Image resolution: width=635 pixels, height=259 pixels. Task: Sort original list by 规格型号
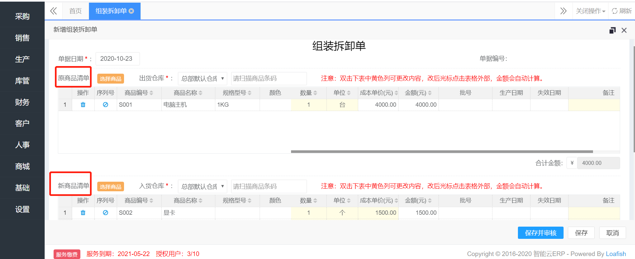pyautogui.click(x=250, y=93)
